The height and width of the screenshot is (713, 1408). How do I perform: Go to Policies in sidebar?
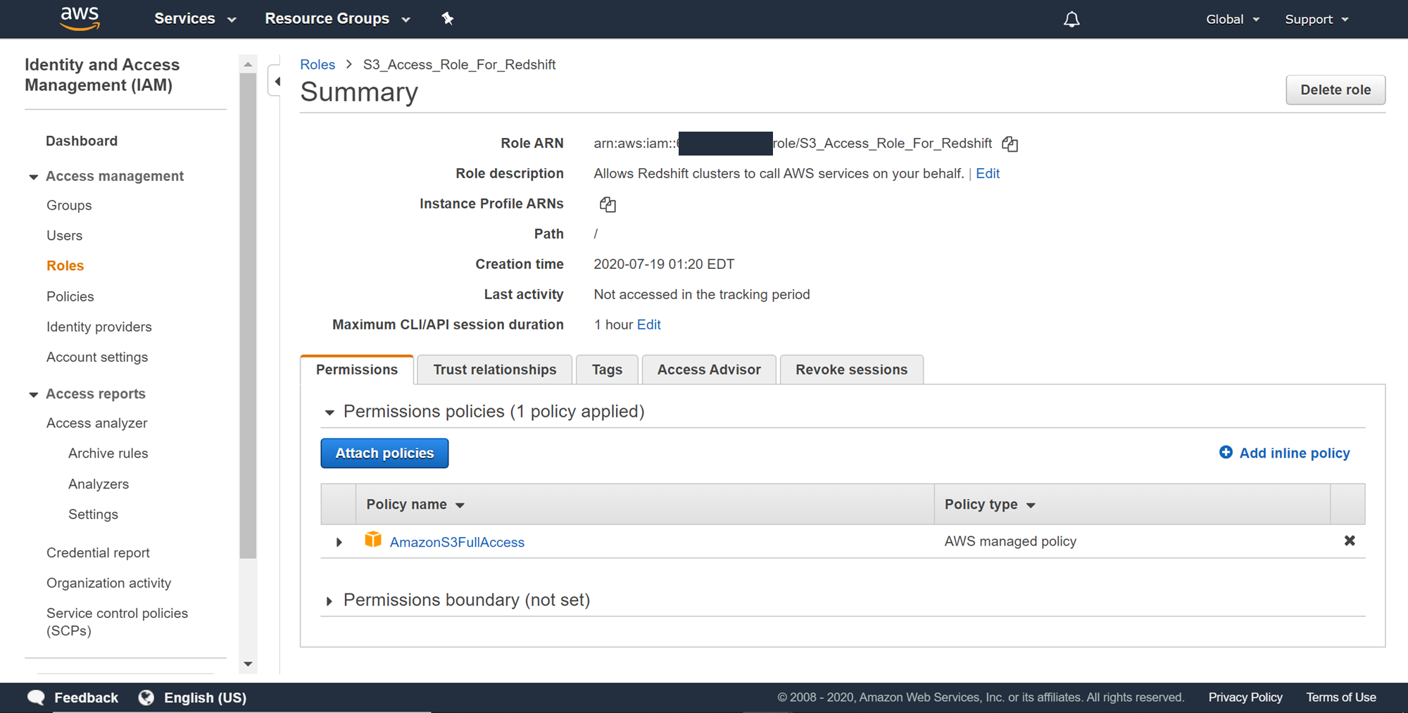pos(70,296)
